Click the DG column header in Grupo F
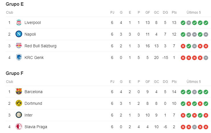The image size is (211, 133). coord(165,82)
